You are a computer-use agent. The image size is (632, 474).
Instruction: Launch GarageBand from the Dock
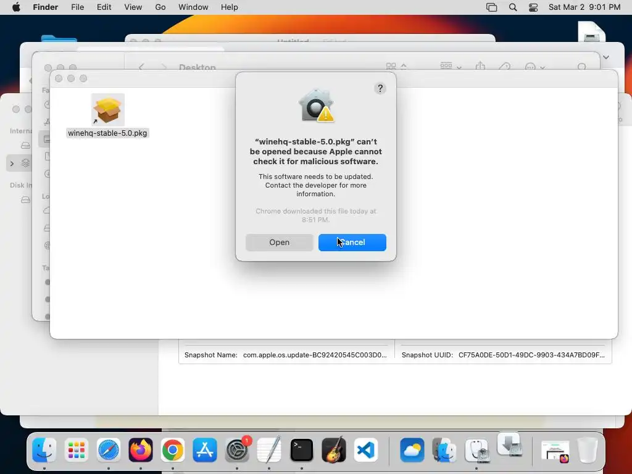[x=334, y=450]
